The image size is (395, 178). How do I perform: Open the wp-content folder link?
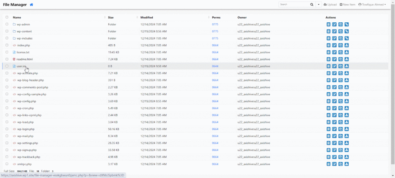[24, 32]
